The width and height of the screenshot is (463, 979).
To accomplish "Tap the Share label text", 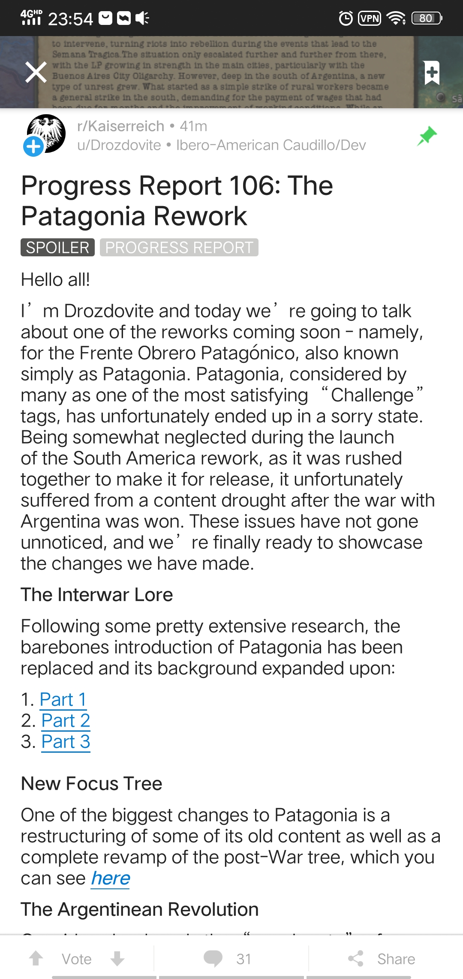I will click(x=396, y=959).
